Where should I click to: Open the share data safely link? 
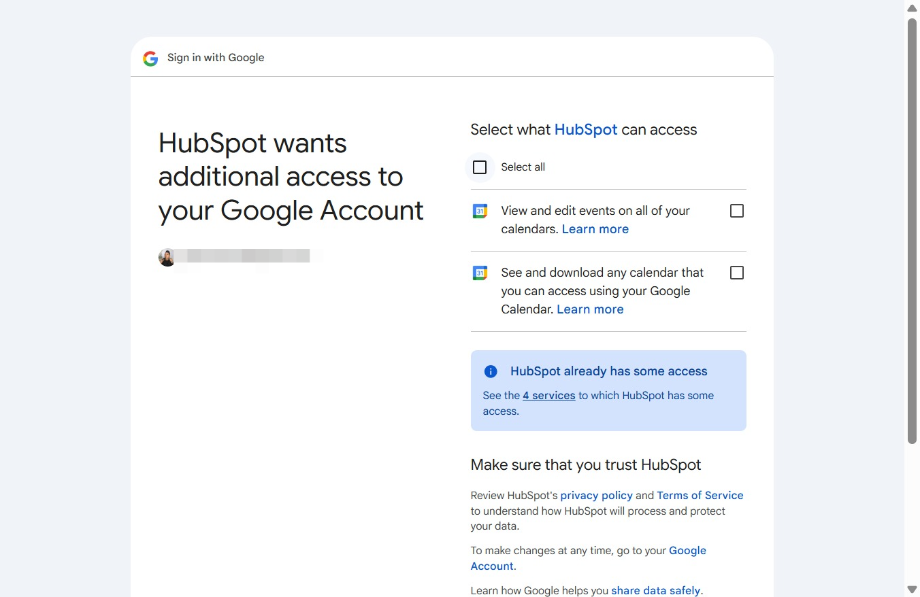coord(656,591)
